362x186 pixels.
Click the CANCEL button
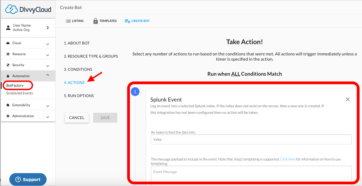[x=77, y=118]
